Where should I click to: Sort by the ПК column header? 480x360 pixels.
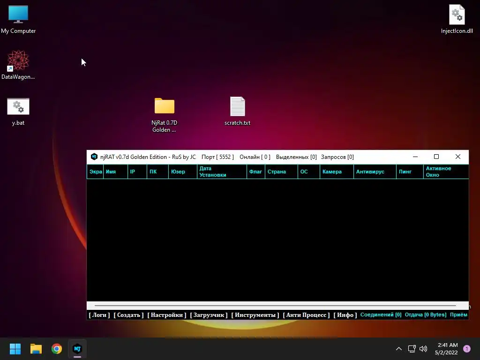157,172
